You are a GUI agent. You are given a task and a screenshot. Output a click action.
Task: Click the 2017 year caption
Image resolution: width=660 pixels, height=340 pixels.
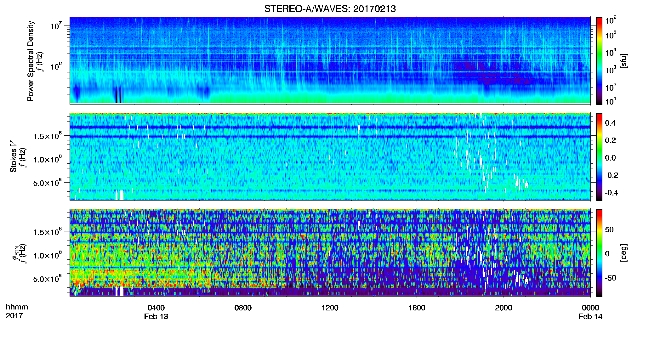(14, 316)
